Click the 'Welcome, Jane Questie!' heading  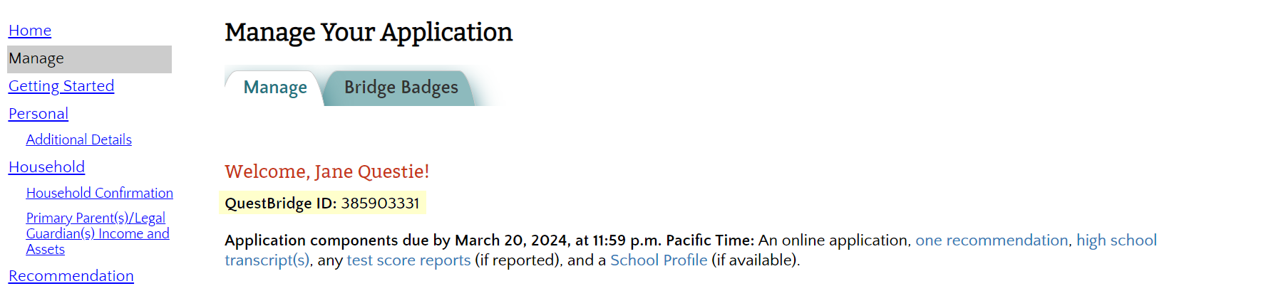(326, 171)
